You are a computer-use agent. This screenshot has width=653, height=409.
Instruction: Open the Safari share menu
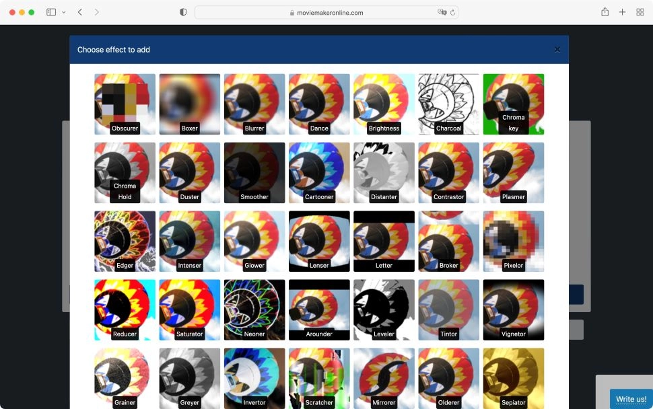pyautogui.click(x=605, y=12)
